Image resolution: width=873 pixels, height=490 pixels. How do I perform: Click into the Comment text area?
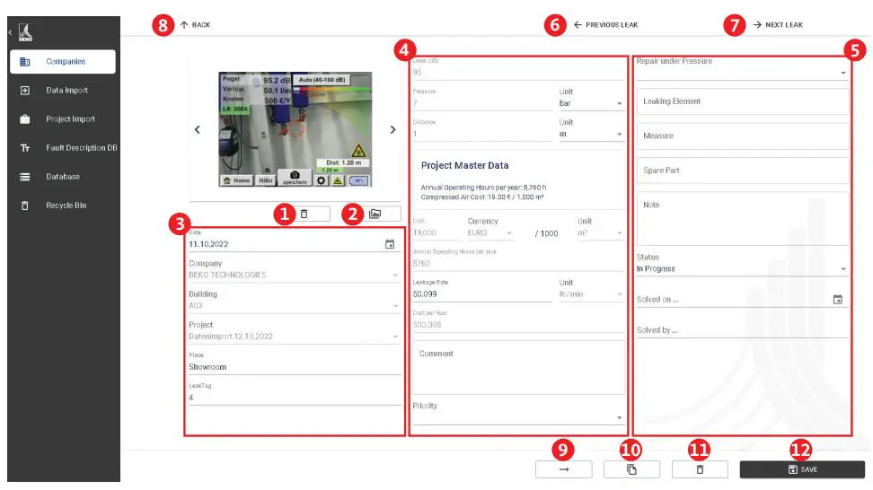518,368
